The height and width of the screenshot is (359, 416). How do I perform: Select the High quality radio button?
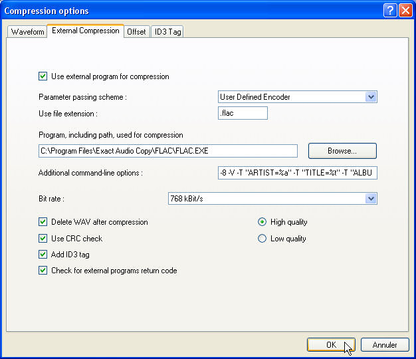[x=262, y=222]
